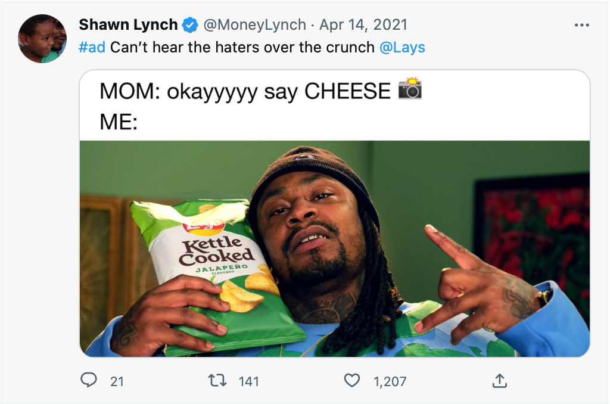Like the tweet with the heart icon
The image size is (610, 404).
pyautogui.click(x=351, y=380)
